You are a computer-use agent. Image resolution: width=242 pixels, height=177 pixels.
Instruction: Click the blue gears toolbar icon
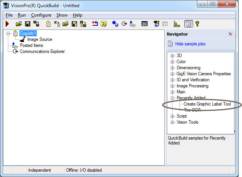pyautogui.click(x=115, y=24)
